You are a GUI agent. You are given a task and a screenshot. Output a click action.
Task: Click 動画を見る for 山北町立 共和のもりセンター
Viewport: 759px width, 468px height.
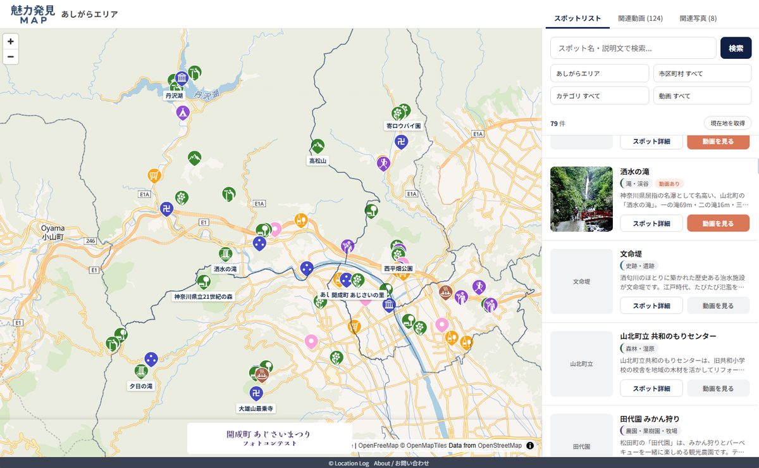[x=719, y=388]
